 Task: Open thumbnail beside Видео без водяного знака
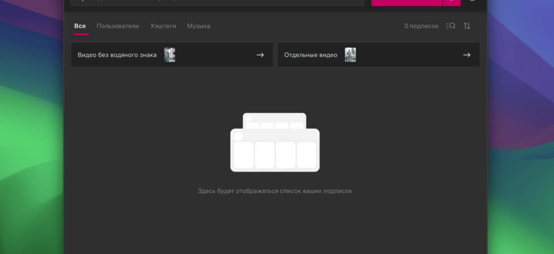coord(170,55)
